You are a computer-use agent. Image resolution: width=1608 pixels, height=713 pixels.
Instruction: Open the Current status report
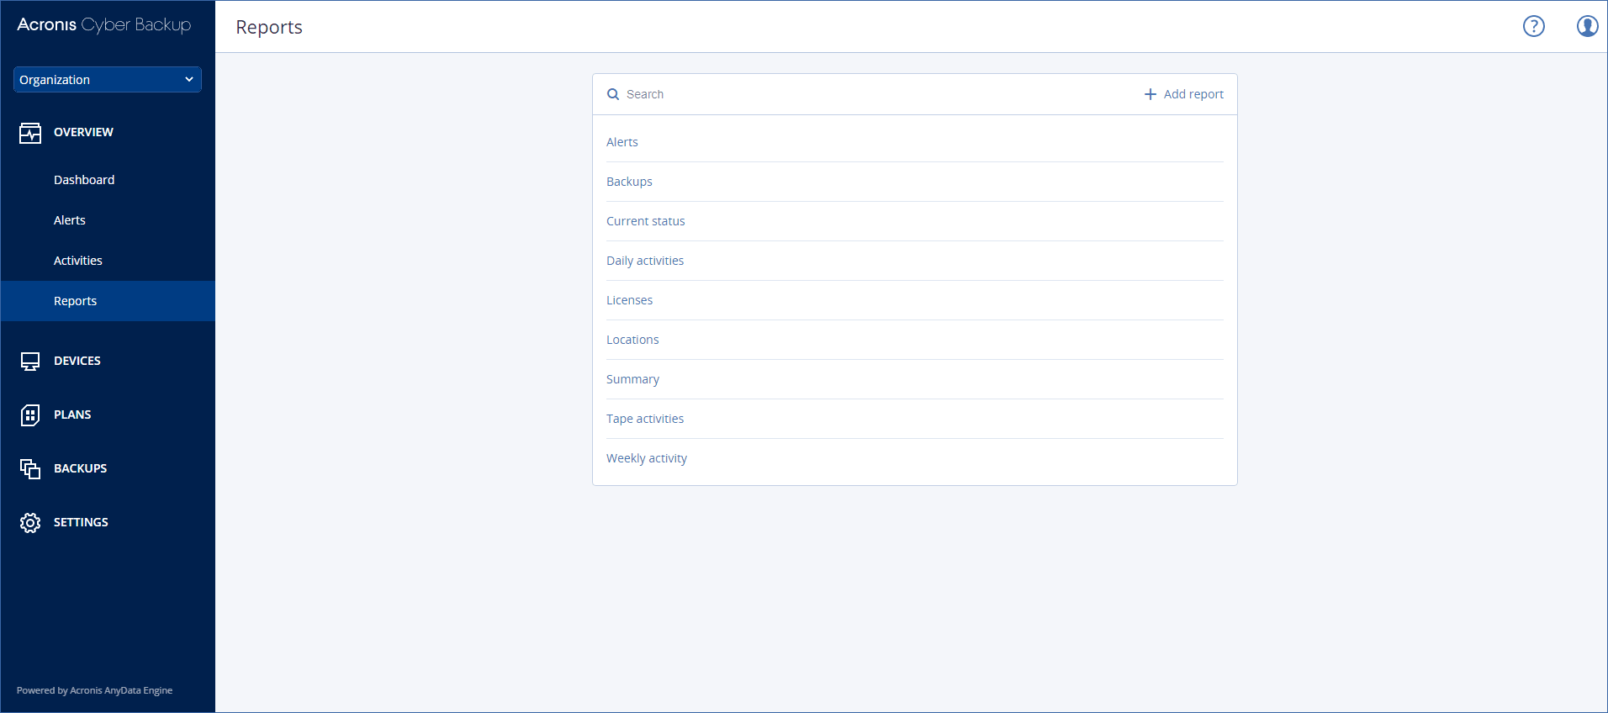tap(645, 221)
